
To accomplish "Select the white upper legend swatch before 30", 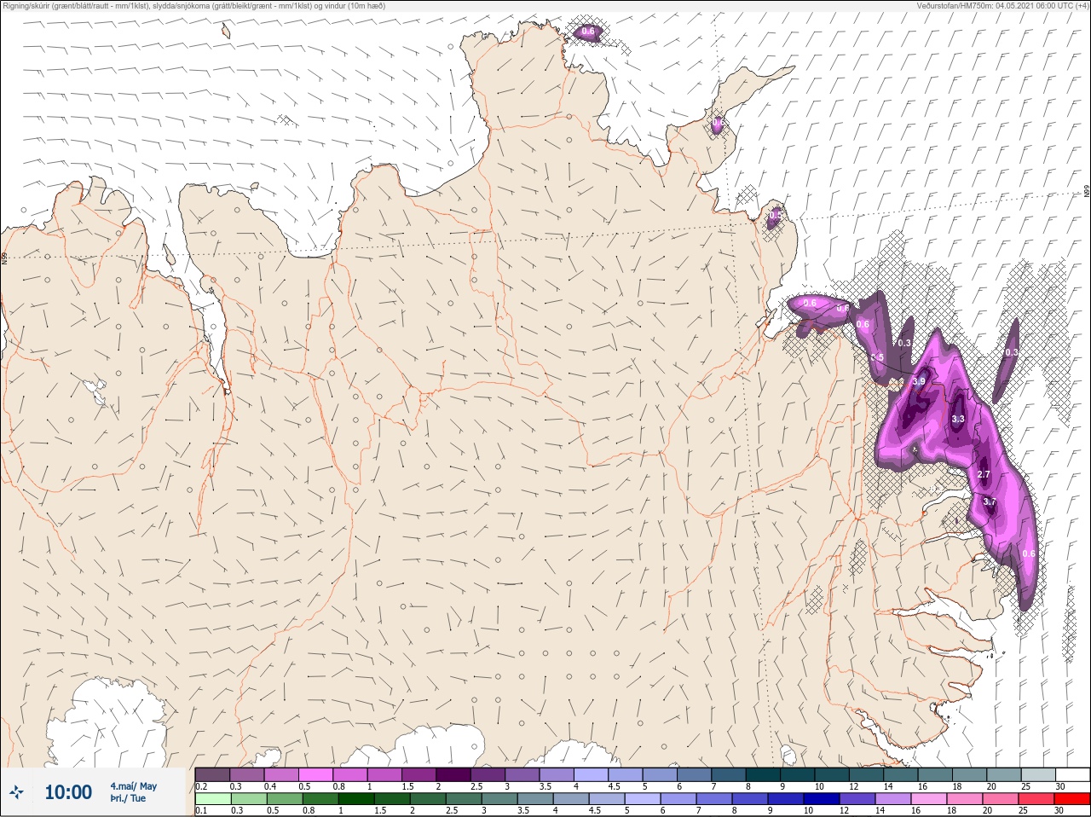I will pyautogui.click(x=1072, y=774).
